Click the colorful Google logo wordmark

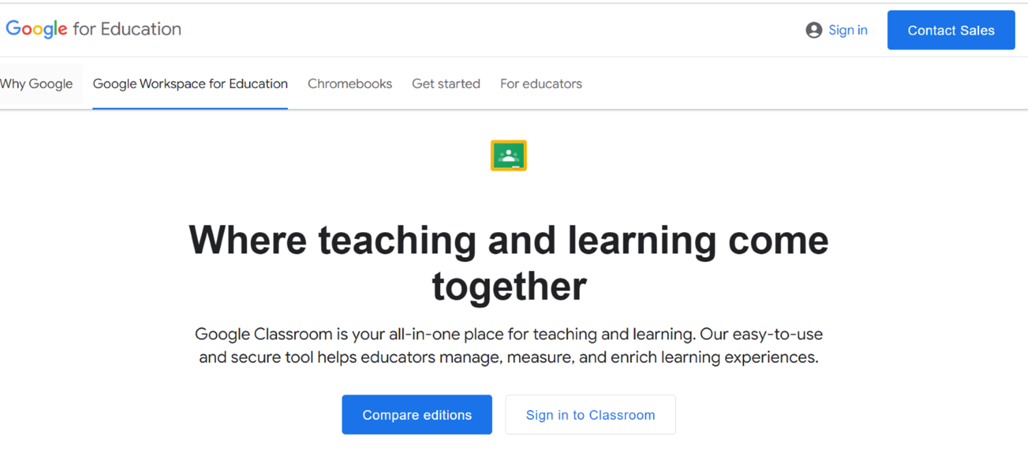[36, 29]
